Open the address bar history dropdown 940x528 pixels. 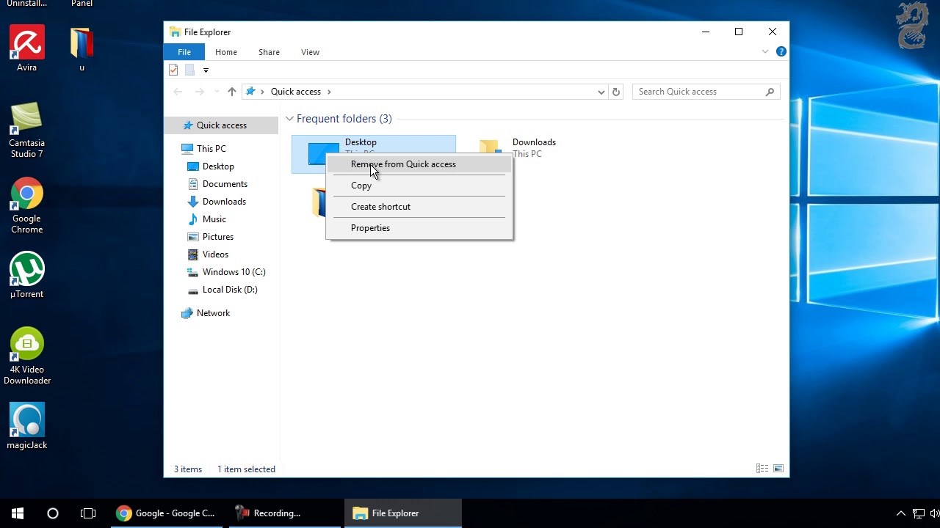(x=601, y=92)
